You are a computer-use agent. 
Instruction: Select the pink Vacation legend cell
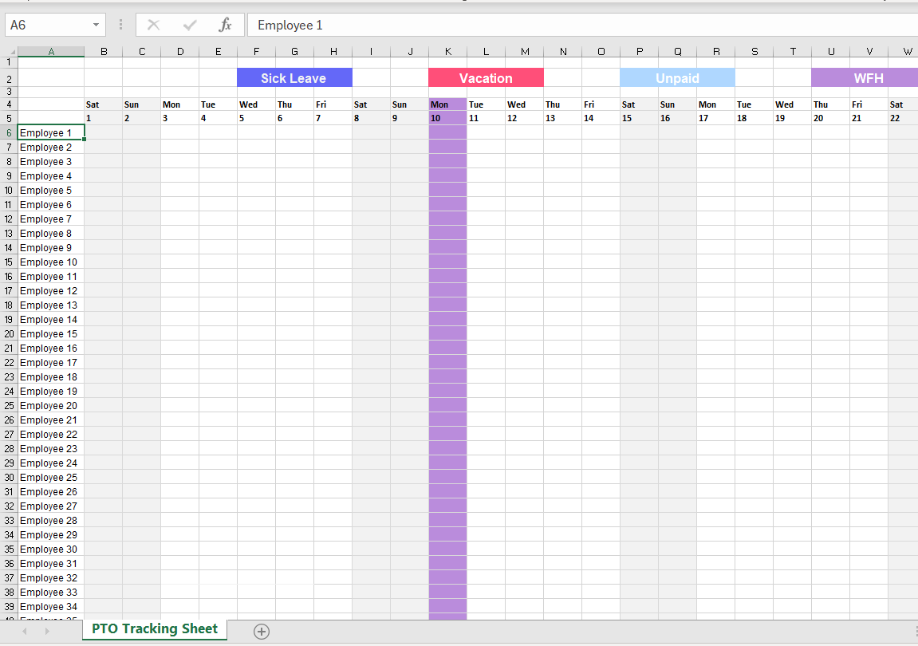(486, 78)
